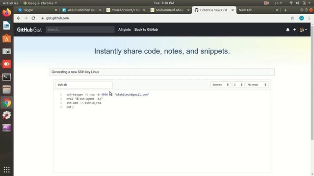This screenshot has width=314, height=176.
Task: Close the Skype tab
Action: pyautogui.click(x=56, y=10)
